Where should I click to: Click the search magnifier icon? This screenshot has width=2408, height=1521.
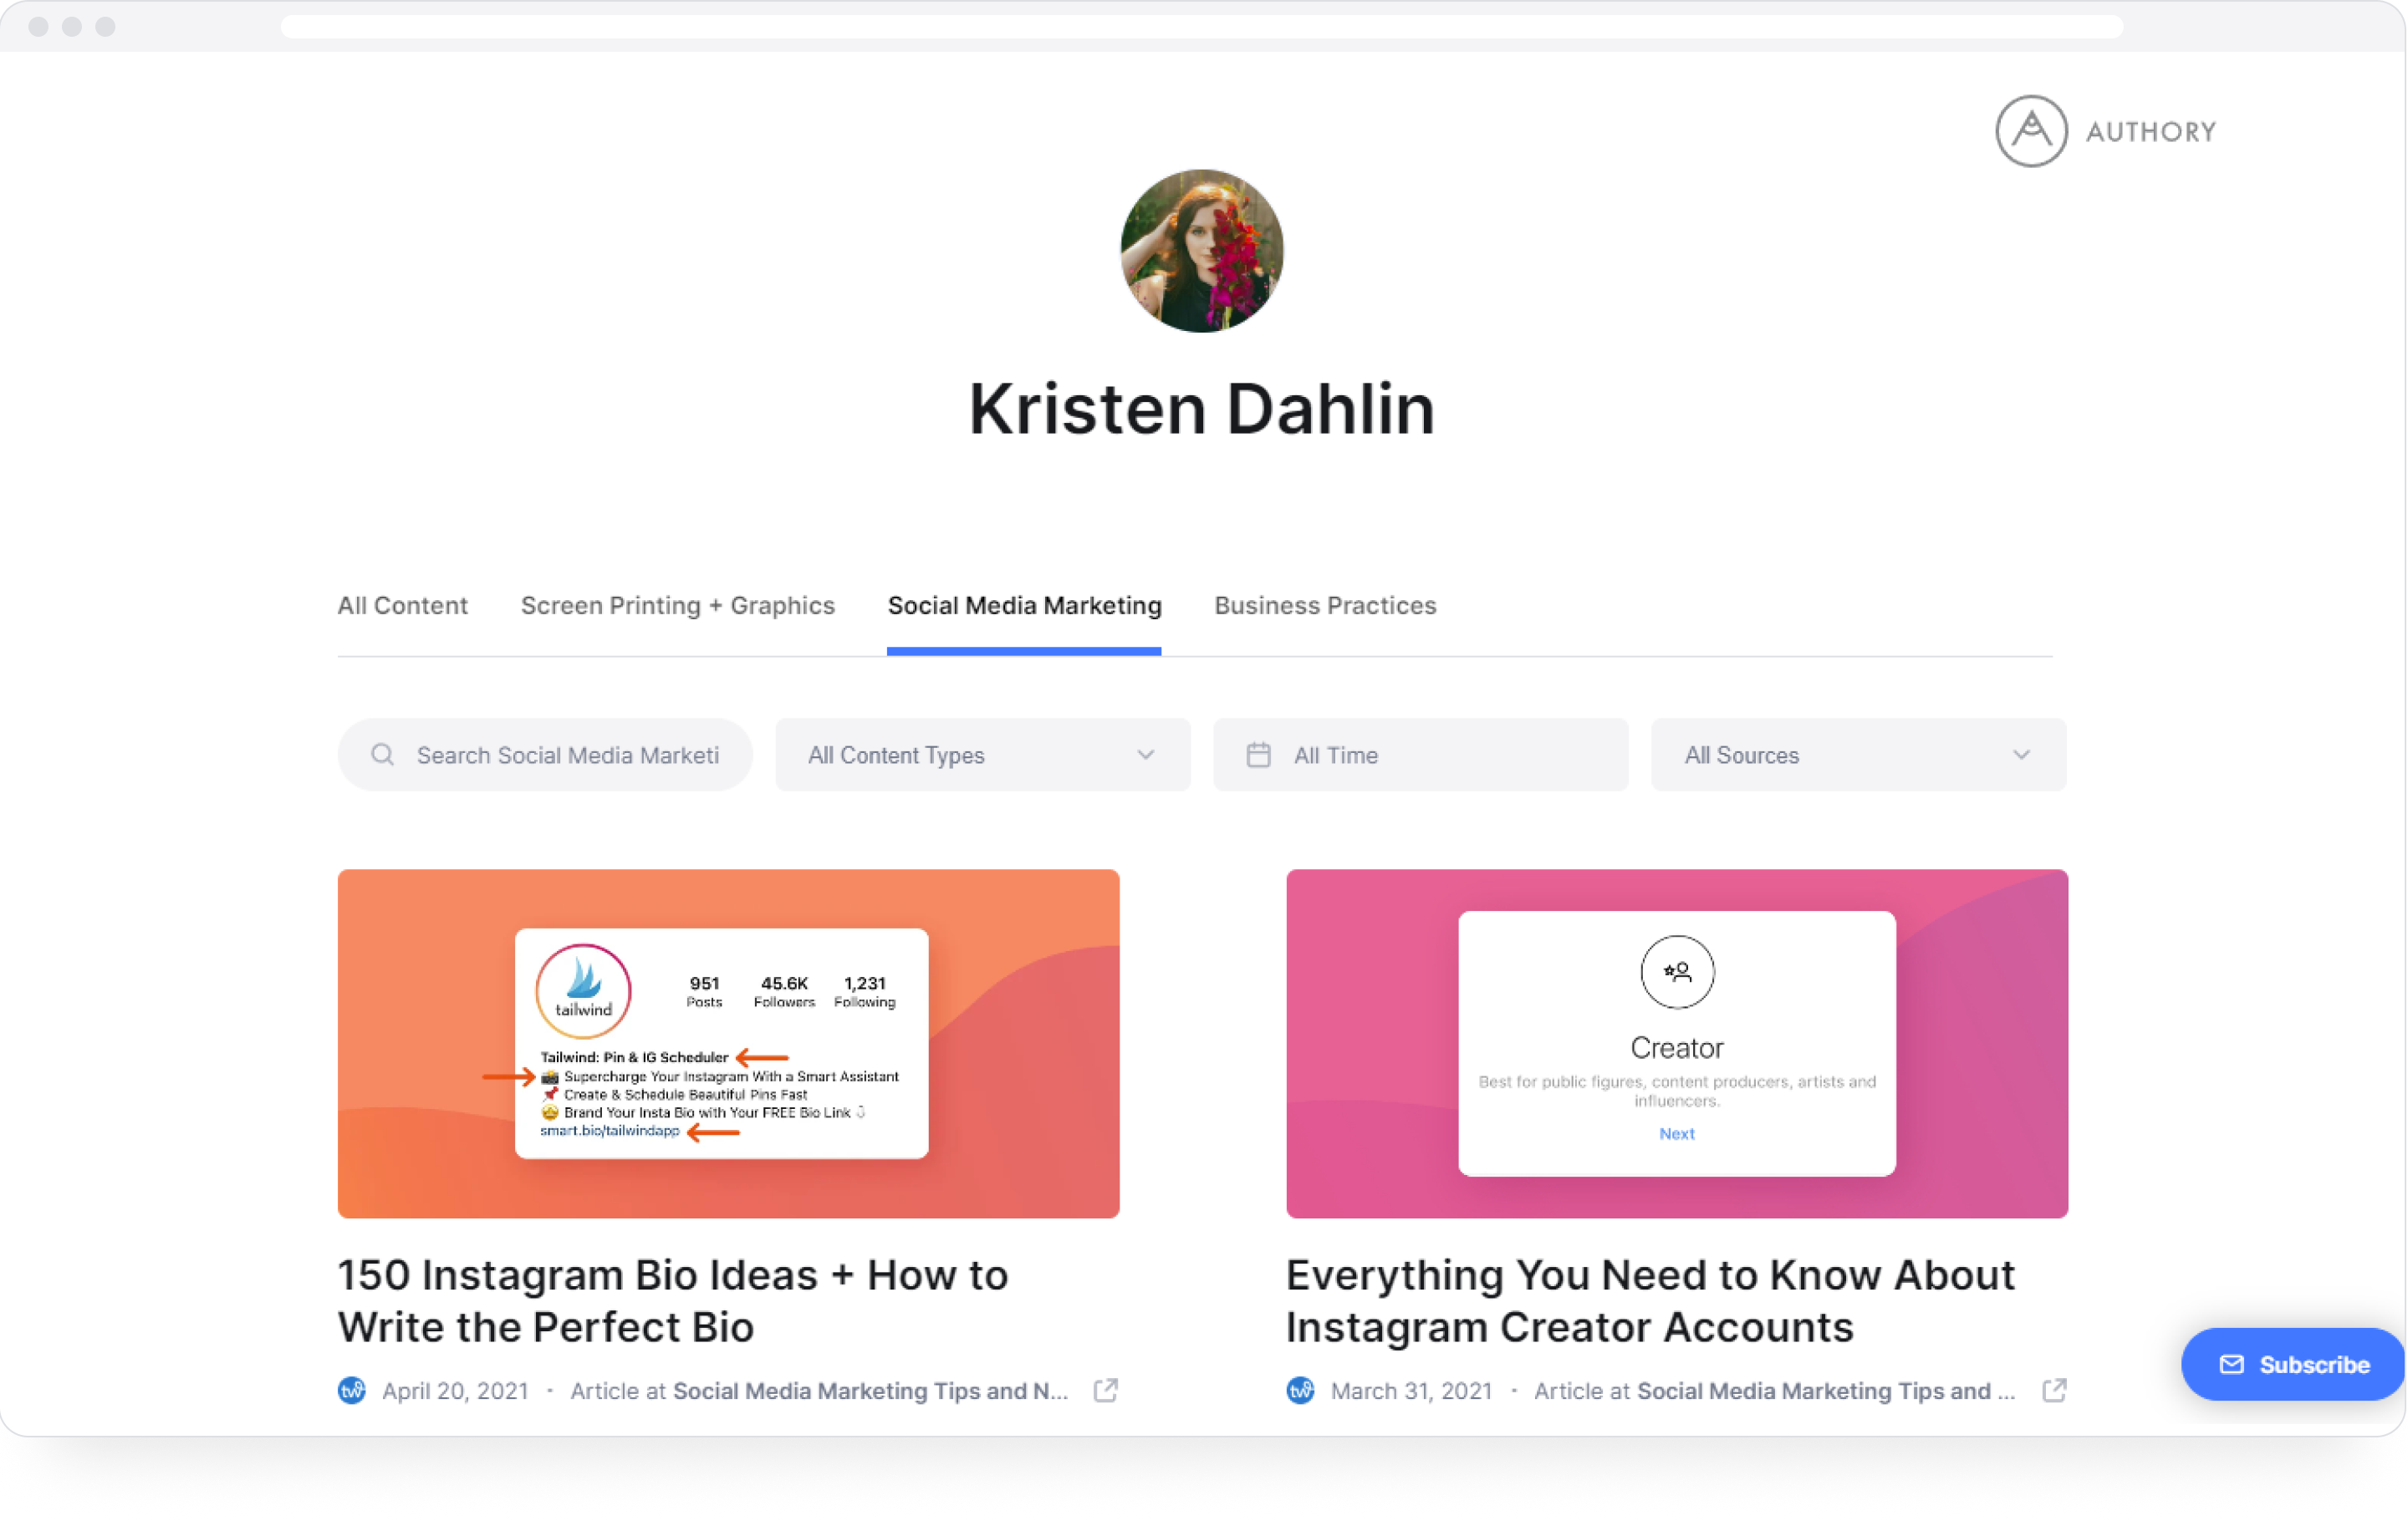click(382, 755)
